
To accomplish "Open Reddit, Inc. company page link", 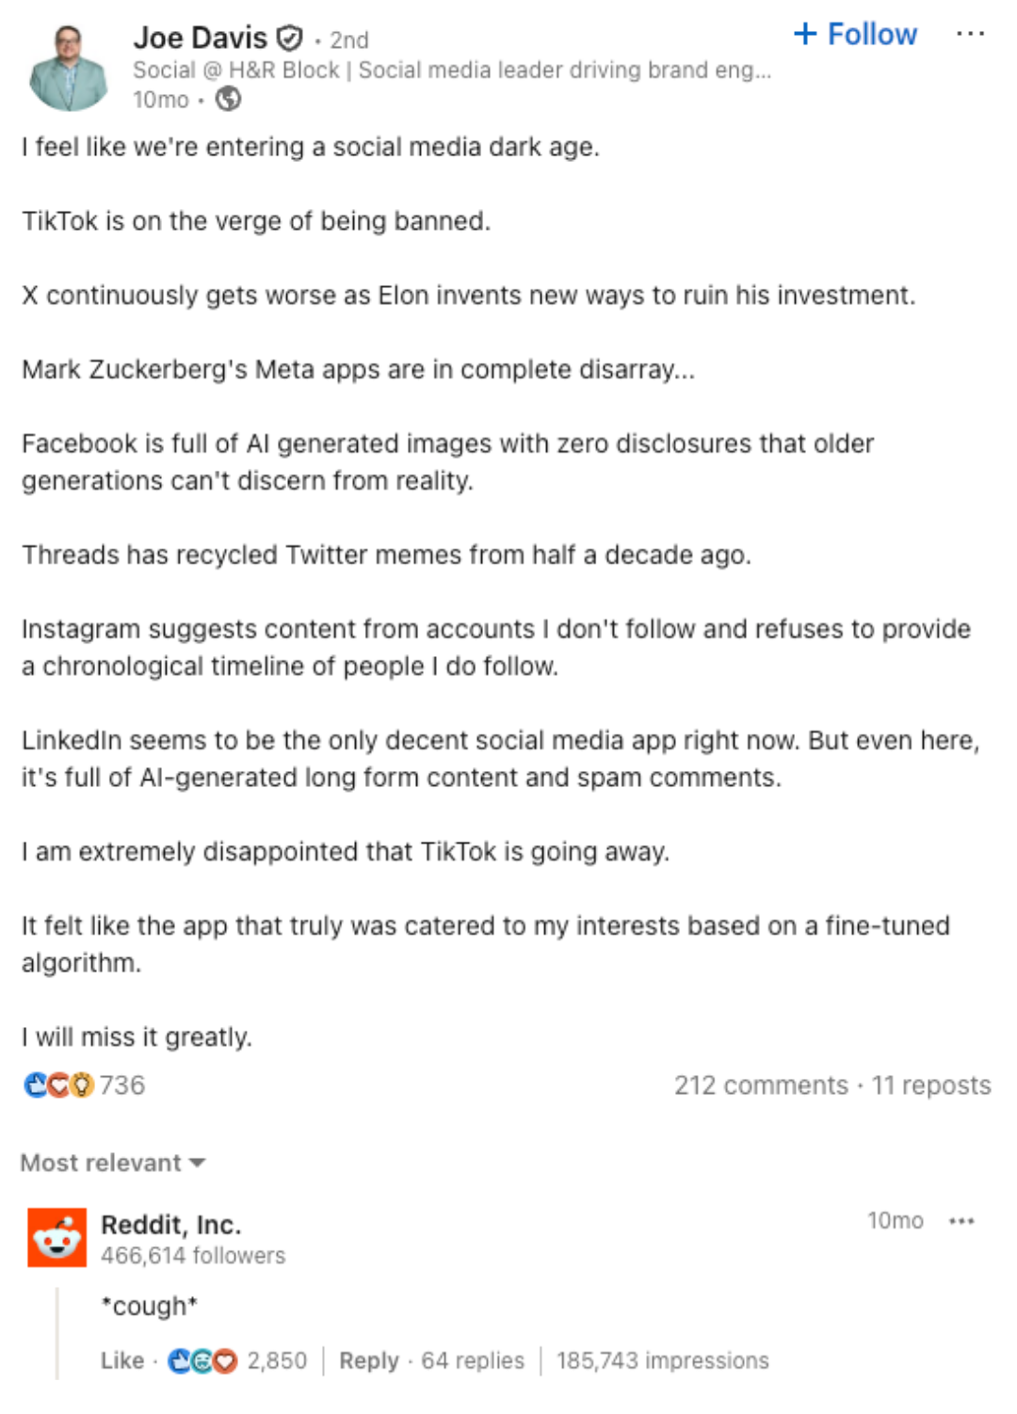I will pyautogui.click(x=171, y=1224).
